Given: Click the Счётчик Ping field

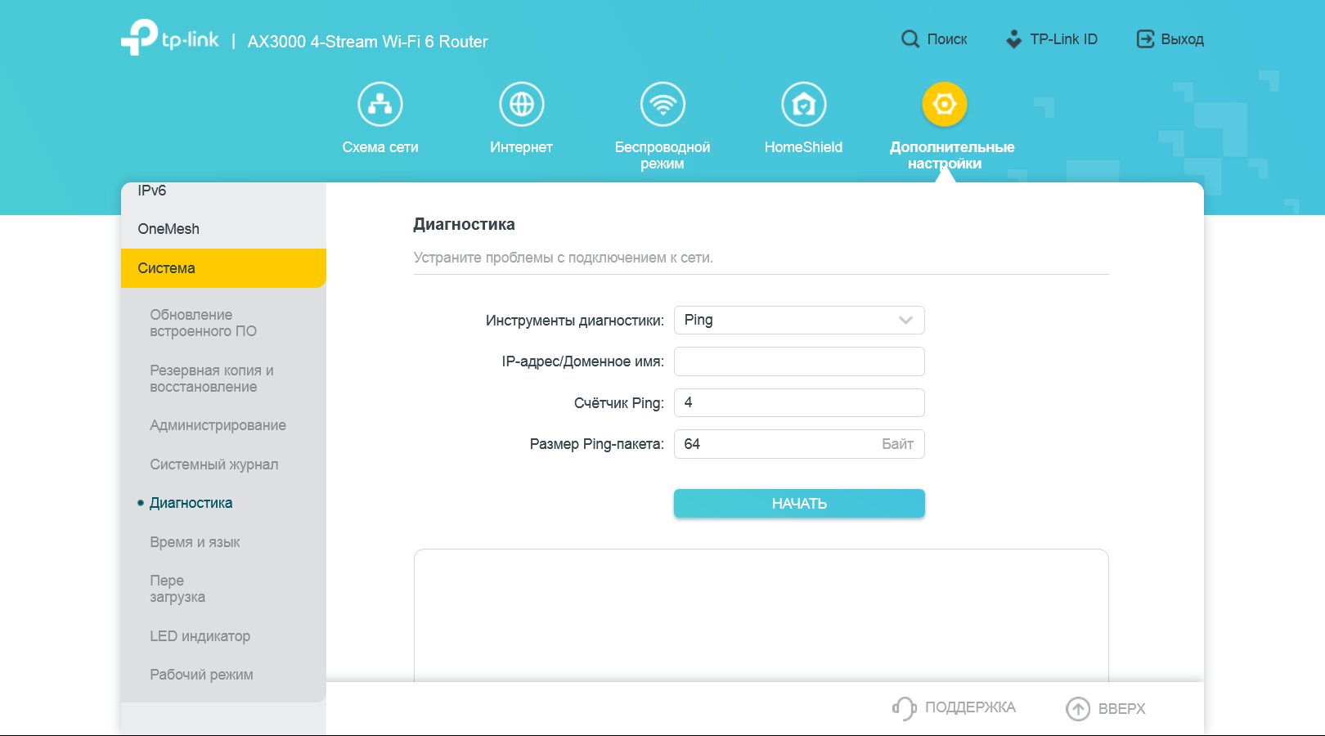Looking at the screenshot, I should coord(799,403).
